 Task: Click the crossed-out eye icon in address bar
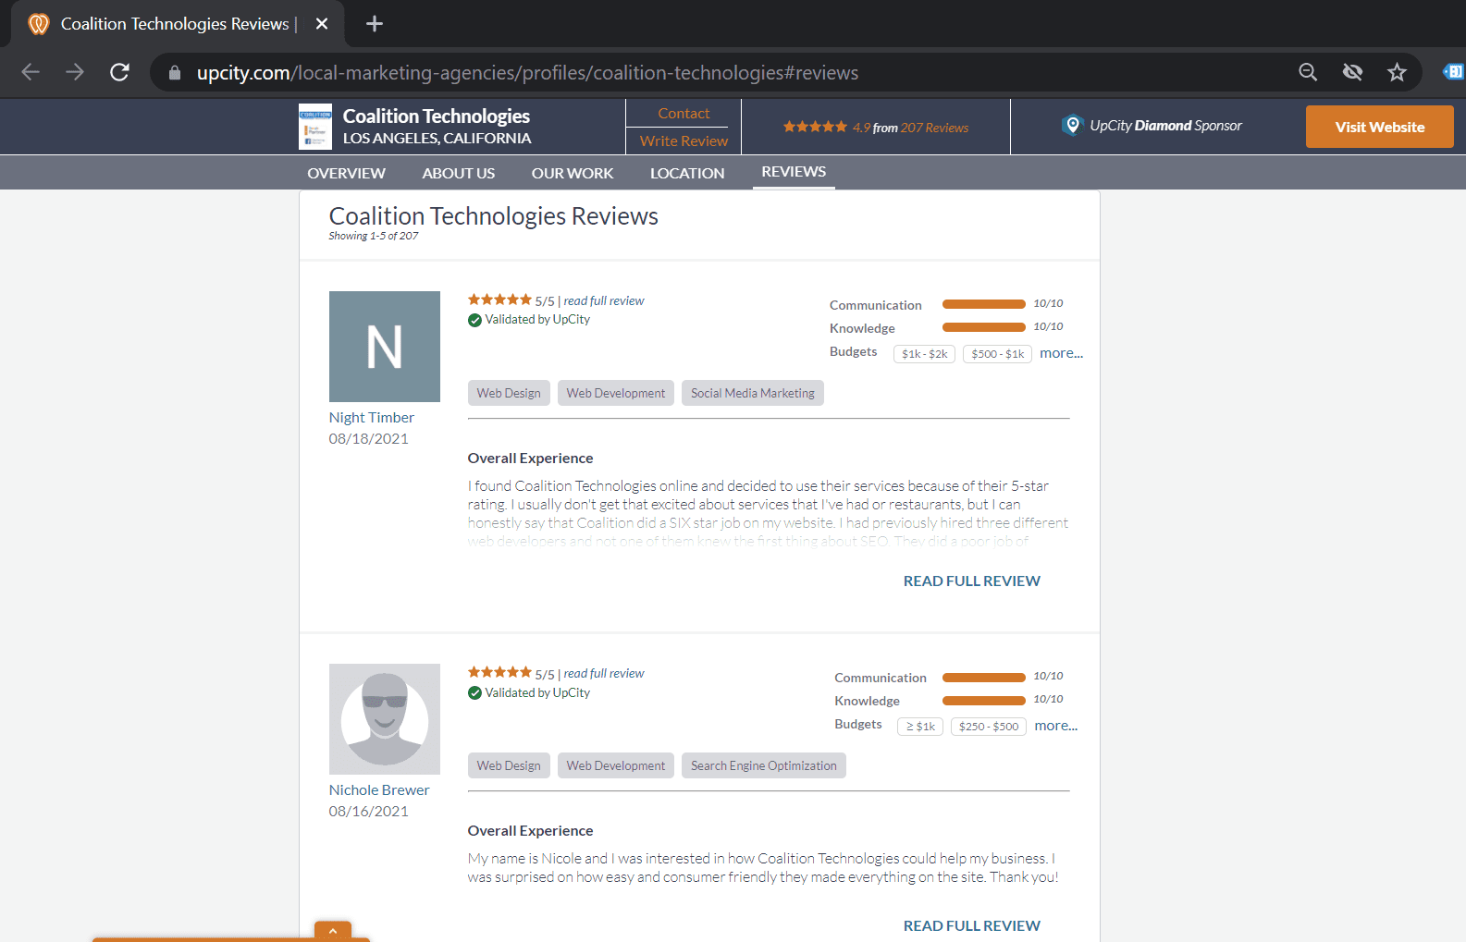click(x=1352, y=72)
